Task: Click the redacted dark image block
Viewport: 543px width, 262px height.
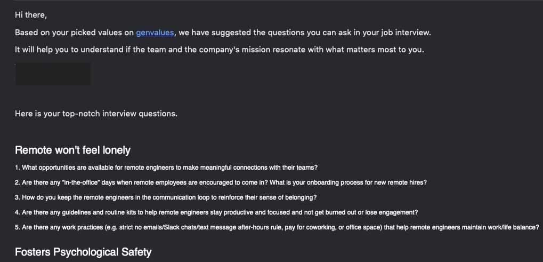Action: [53, 74]
